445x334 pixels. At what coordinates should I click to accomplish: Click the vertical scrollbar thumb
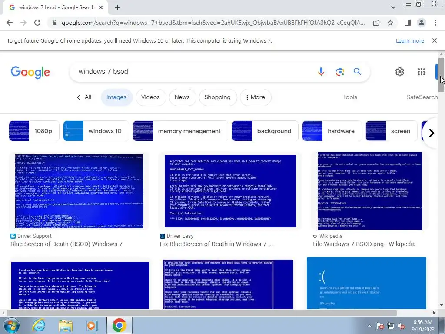pyautogui.click(x=442, y=75)
